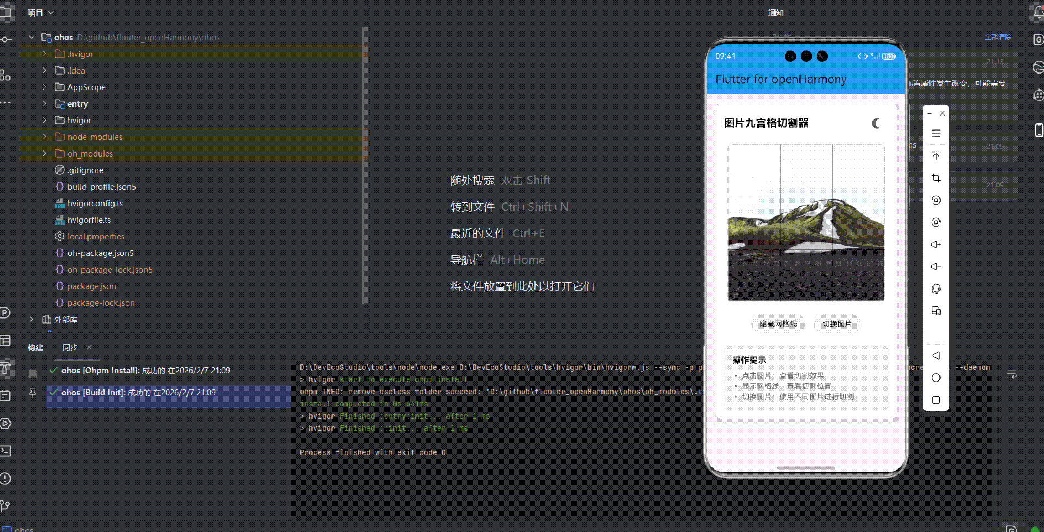Click the emulator rotate screen icon
This screenshot has height=532, width=1044.
936,289
